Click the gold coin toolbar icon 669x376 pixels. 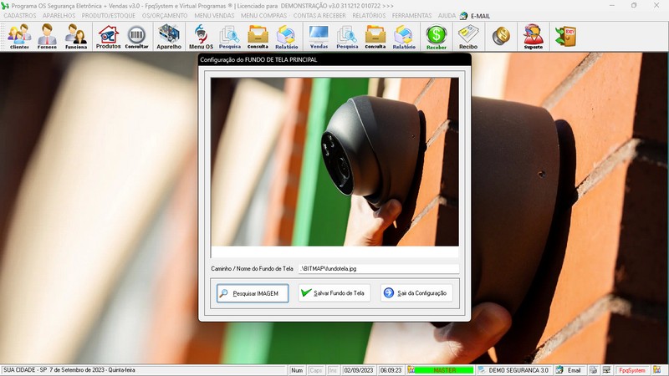coord(501,36)
